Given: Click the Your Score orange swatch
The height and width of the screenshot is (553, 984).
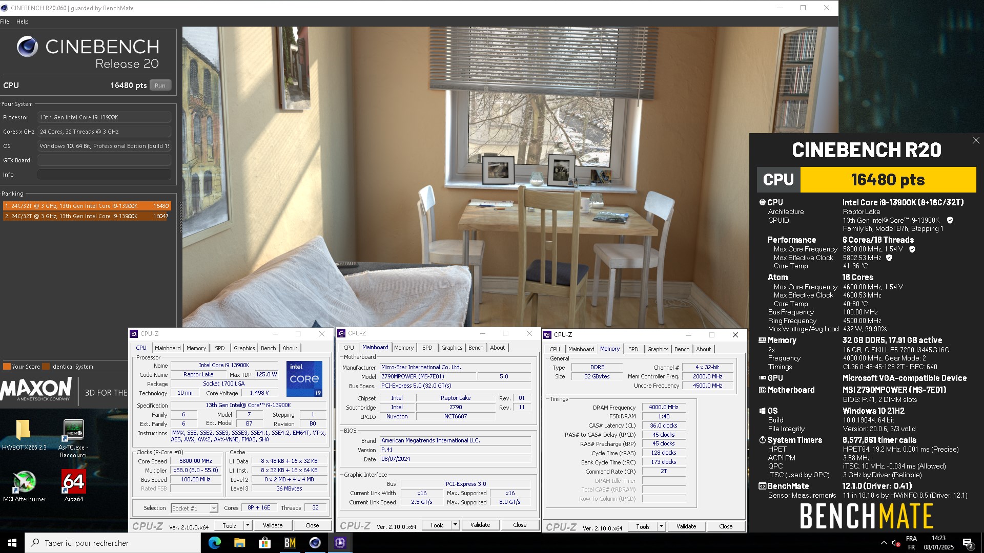Looking at the screenshot, I should [7, 367].
